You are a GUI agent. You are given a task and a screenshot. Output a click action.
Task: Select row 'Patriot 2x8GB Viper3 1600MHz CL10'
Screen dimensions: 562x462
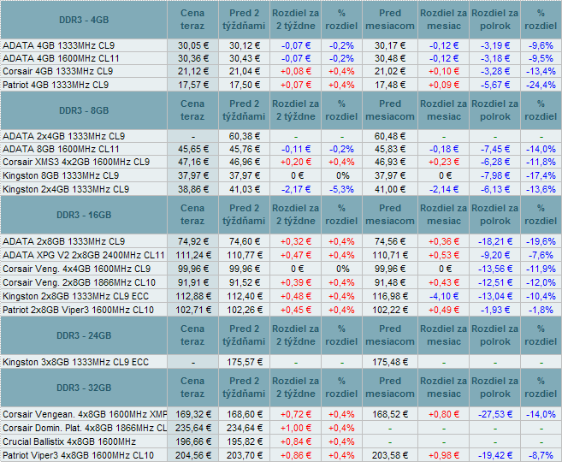tap(281, 310)
